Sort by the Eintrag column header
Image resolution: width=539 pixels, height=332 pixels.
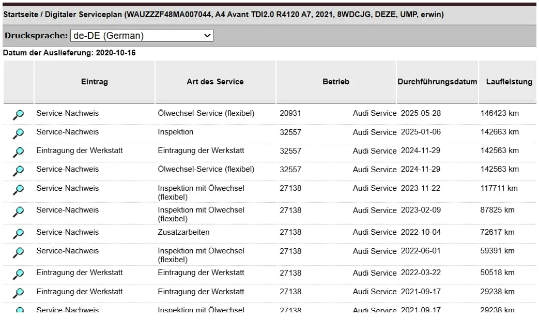pyautogui.click(x=95, y=82)
